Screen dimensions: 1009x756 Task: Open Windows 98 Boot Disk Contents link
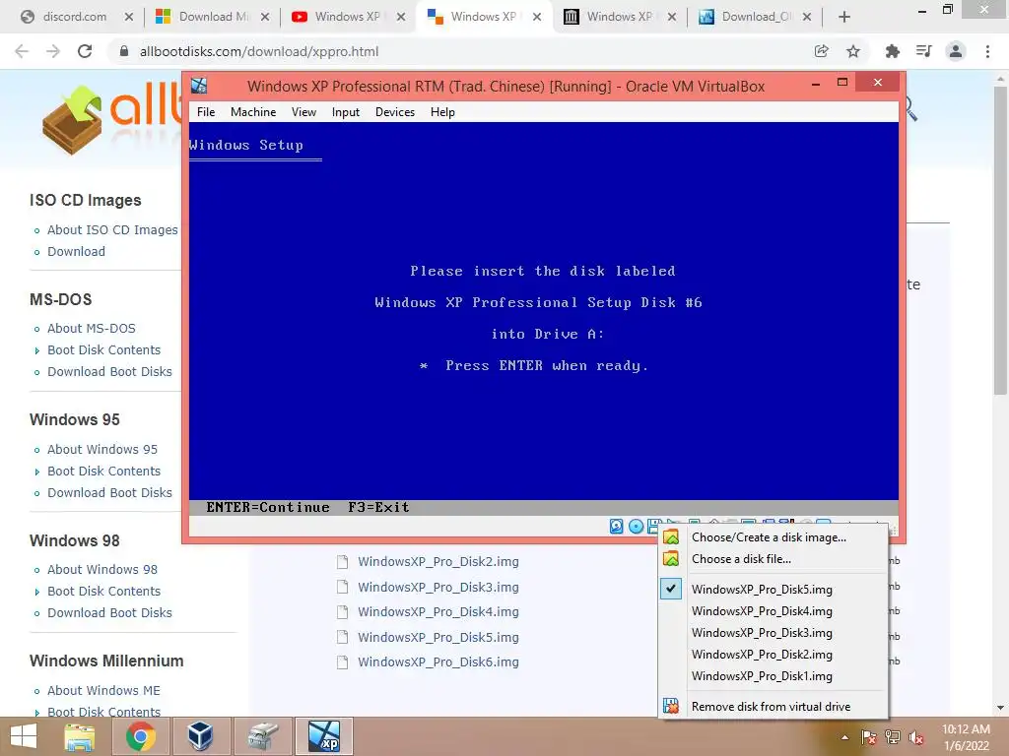coord(103,591)
